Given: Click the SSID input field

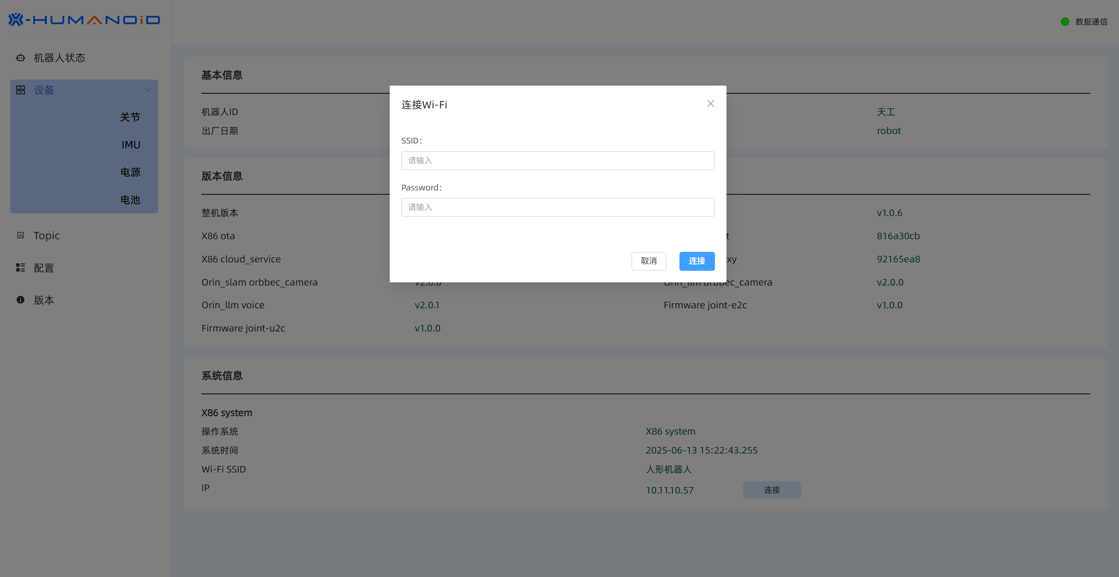Looking at the screenshot, I should tap(557, 160).
